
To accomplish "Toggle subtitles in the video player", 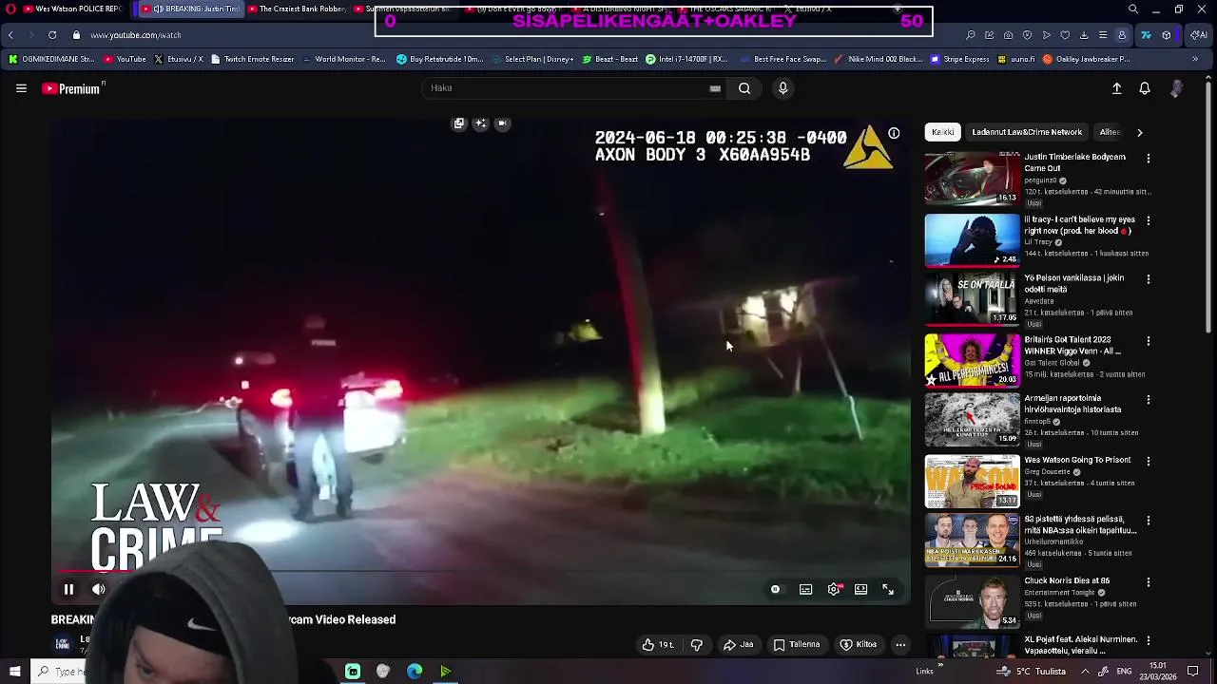I will coord(805,589).
